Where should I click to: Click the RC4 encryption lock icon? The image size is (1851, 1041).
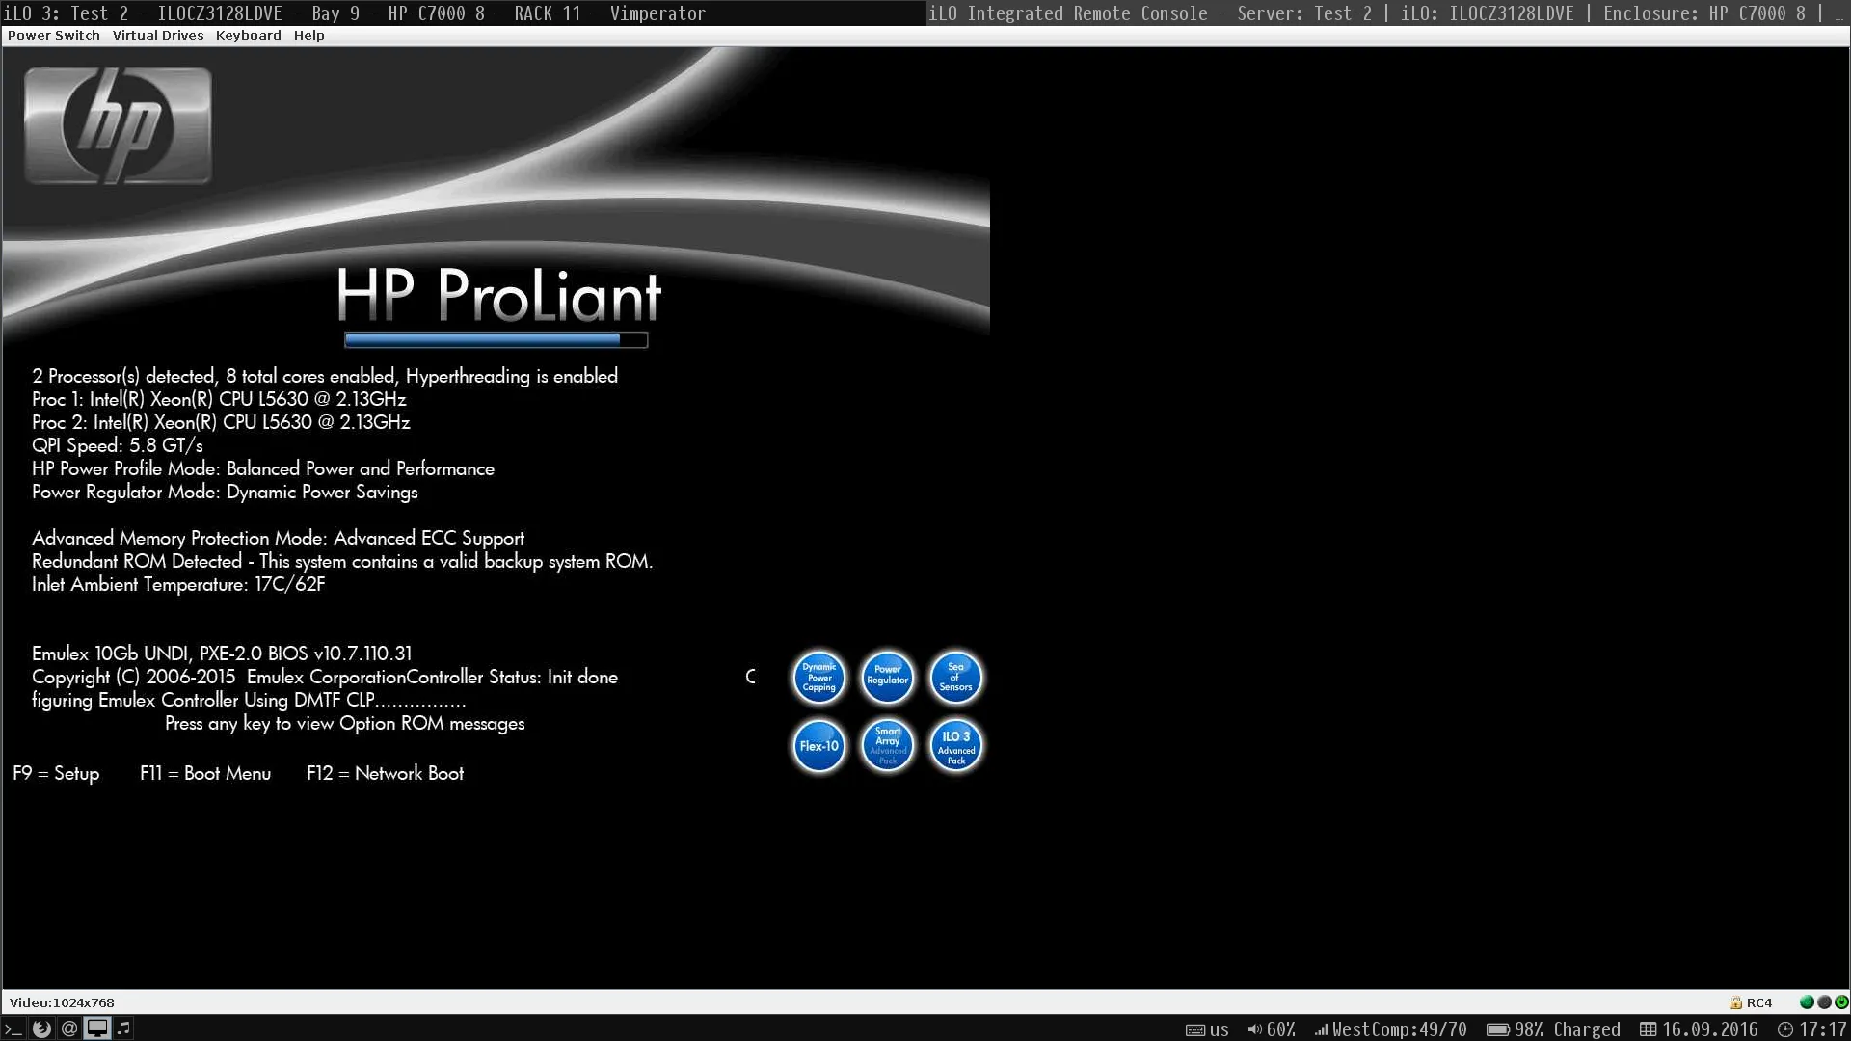point(1735,1002)
